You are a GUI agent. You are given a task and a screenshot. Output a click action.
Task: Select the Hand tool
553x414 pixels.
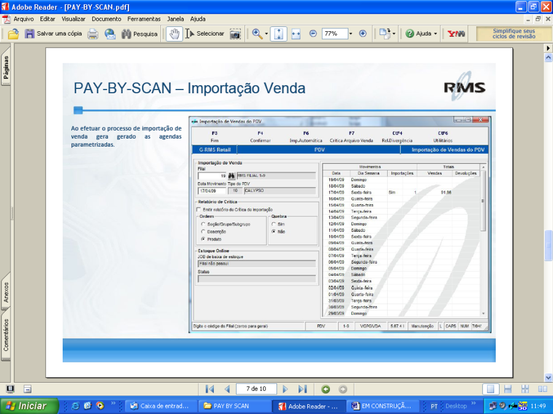(x=175, y=34)
